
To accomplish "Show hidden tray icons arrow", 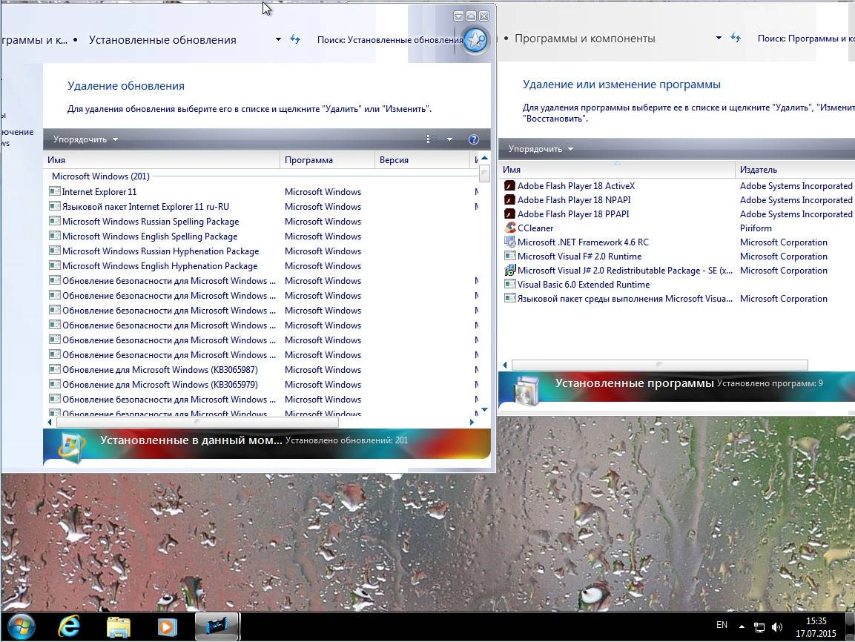I will pyautogui.click(x=742, y=626).
